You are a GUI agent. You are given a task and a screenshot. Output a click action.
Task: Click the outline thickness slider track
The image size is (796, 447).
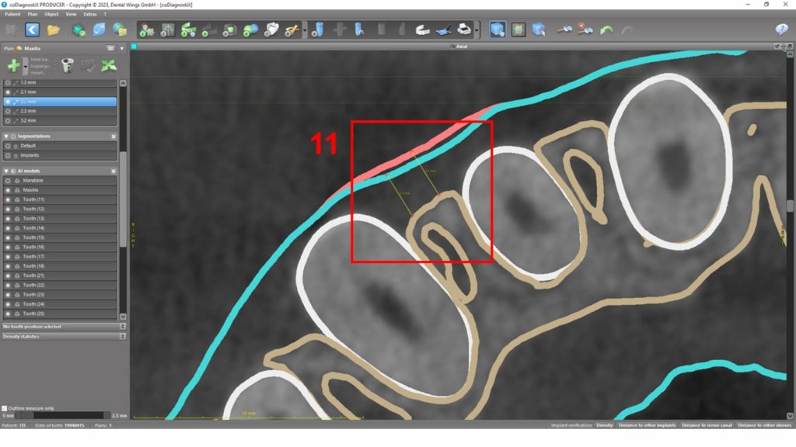pos(62,416)
